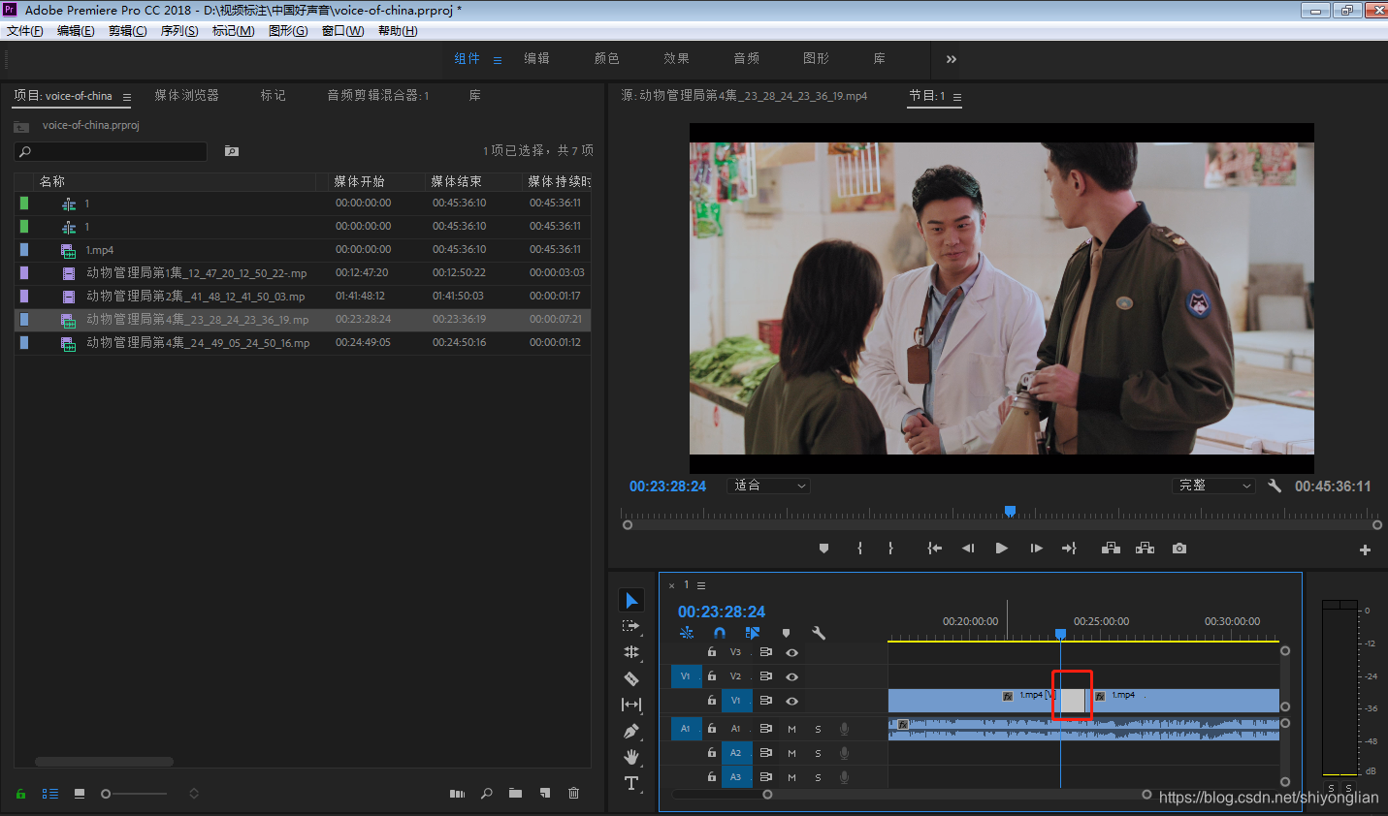Image resolution: width=1388 pixels, height=816 pixels.
Task: Toggle sync lock for A3
Action: coord(765,777)
